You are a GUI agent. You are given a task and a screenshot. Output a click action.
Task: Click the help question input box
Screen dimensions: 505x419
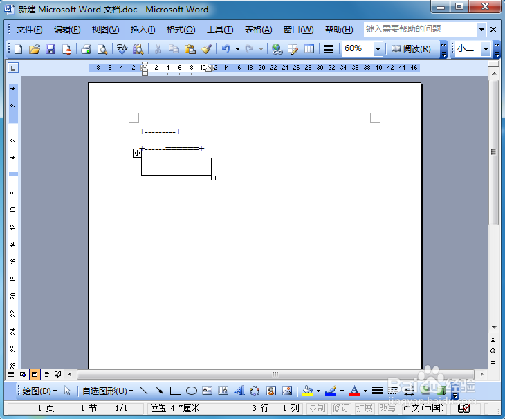(421, 30)
